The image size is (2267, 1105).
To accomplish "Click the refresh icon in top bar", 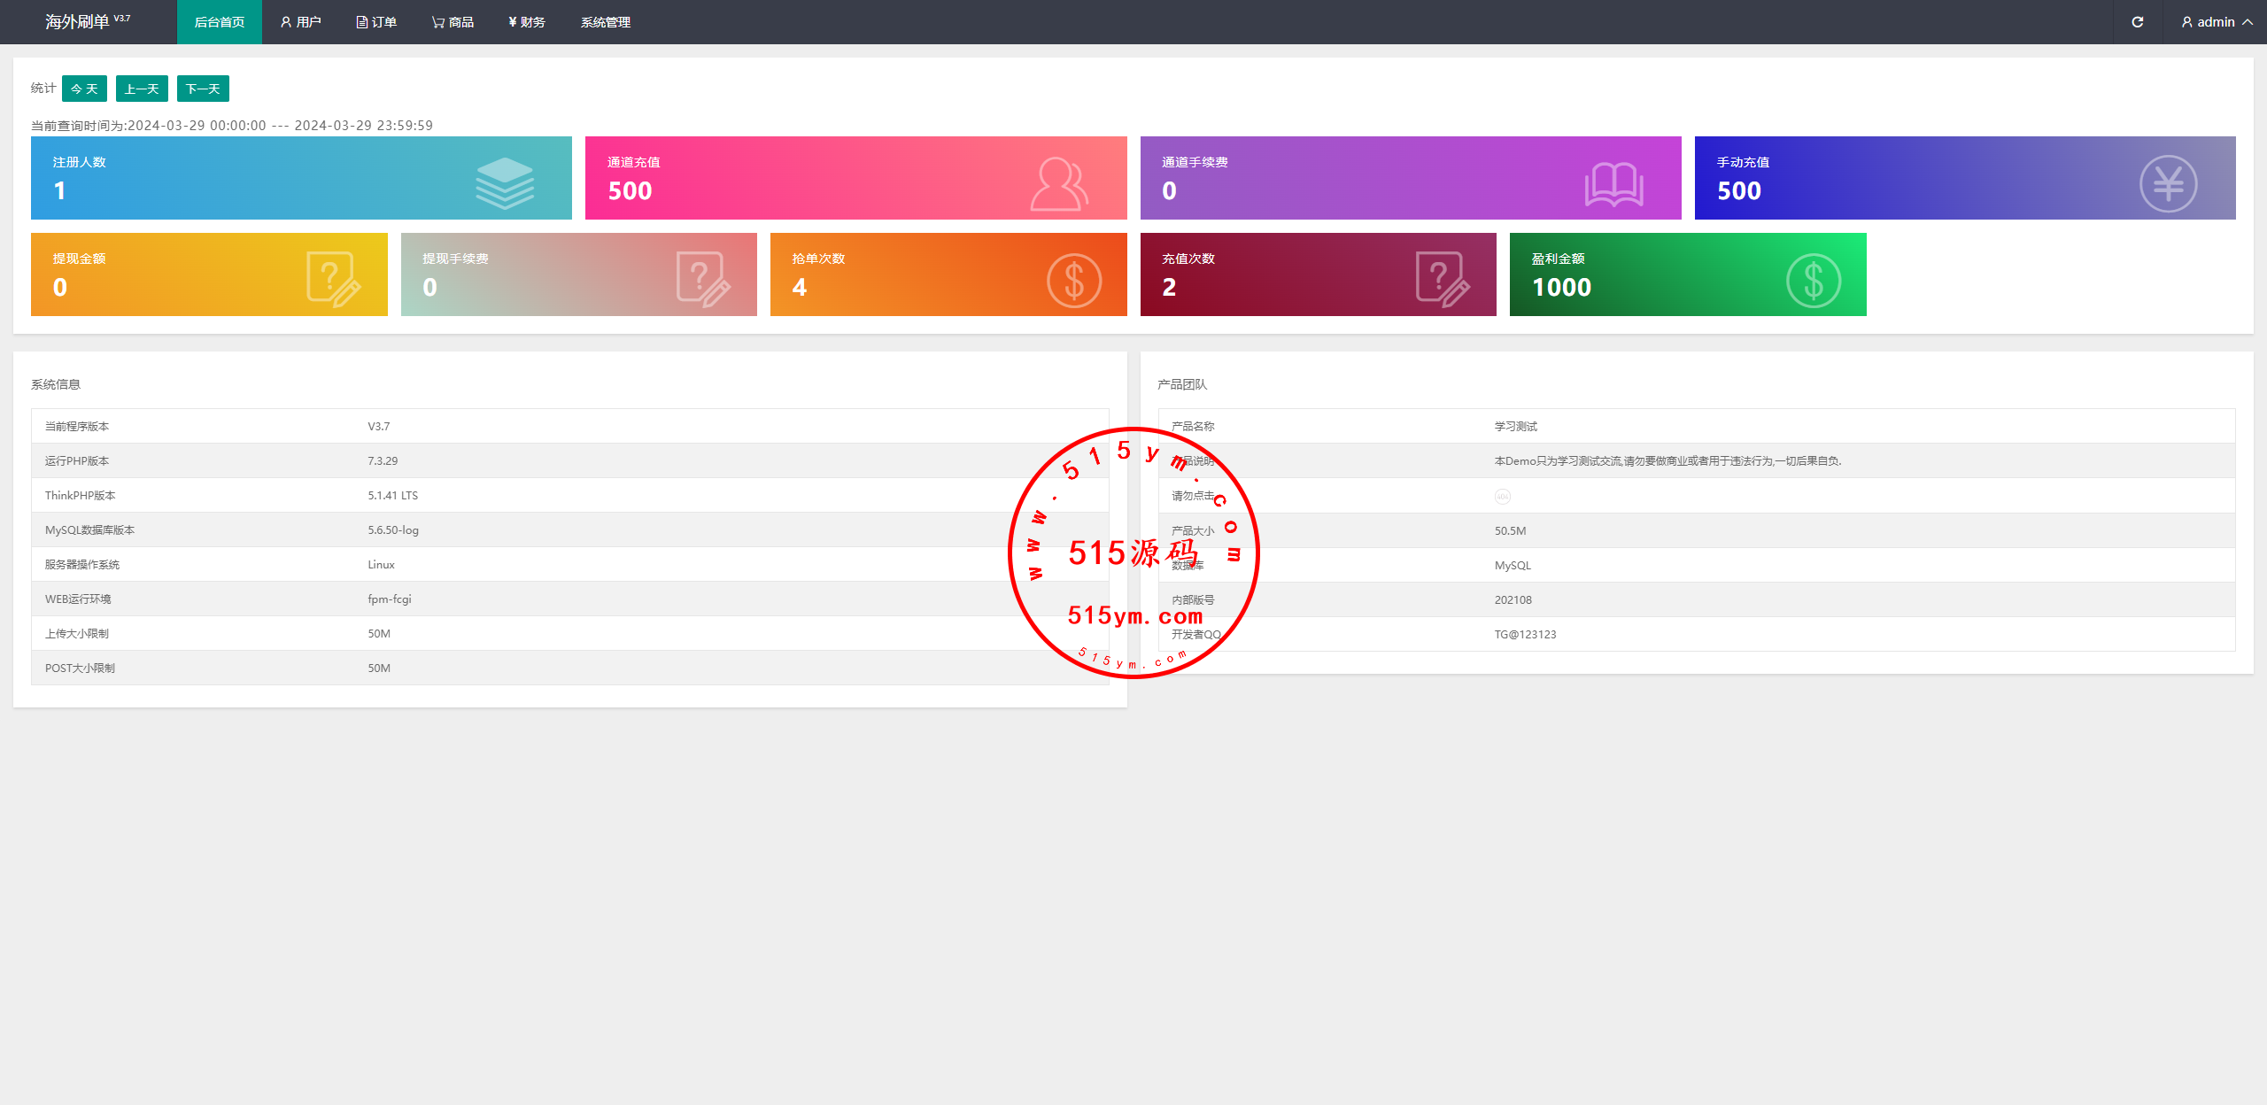I will 2137,22.
